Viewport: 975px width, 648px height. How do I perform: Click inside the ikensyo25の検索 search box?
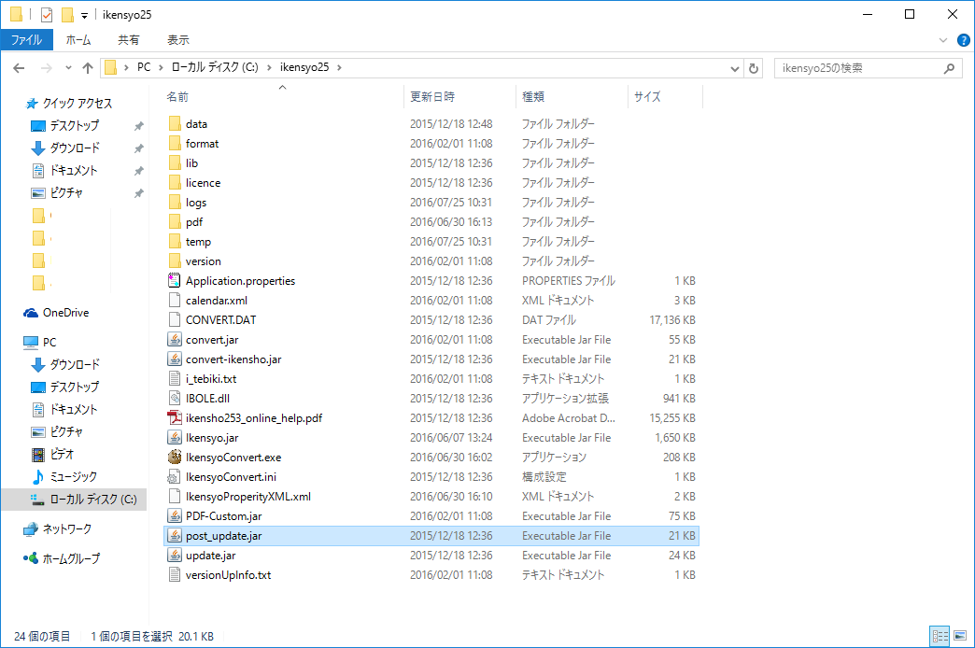point(859,67)
